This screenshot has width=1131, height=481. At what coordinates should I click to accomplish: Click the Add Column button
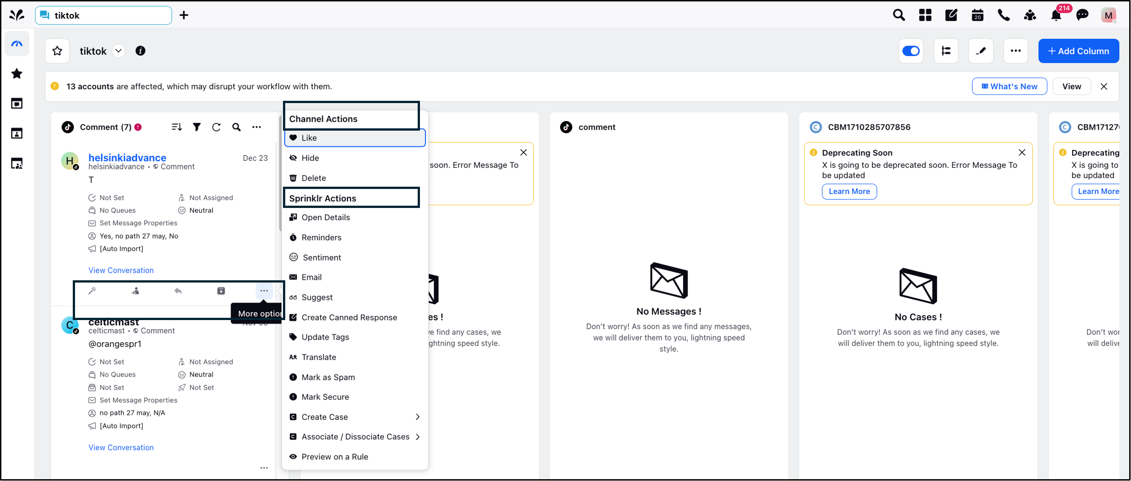coord(1079,51)
